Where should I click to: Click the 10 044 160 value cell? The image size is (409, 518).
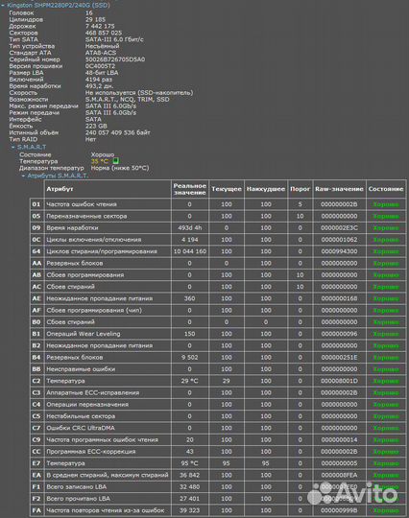click(x=190, y=251)
